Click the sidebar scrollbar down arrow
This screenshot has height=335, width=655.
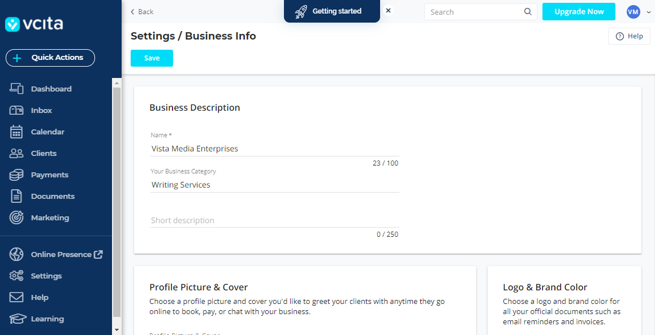pos(117,330)
